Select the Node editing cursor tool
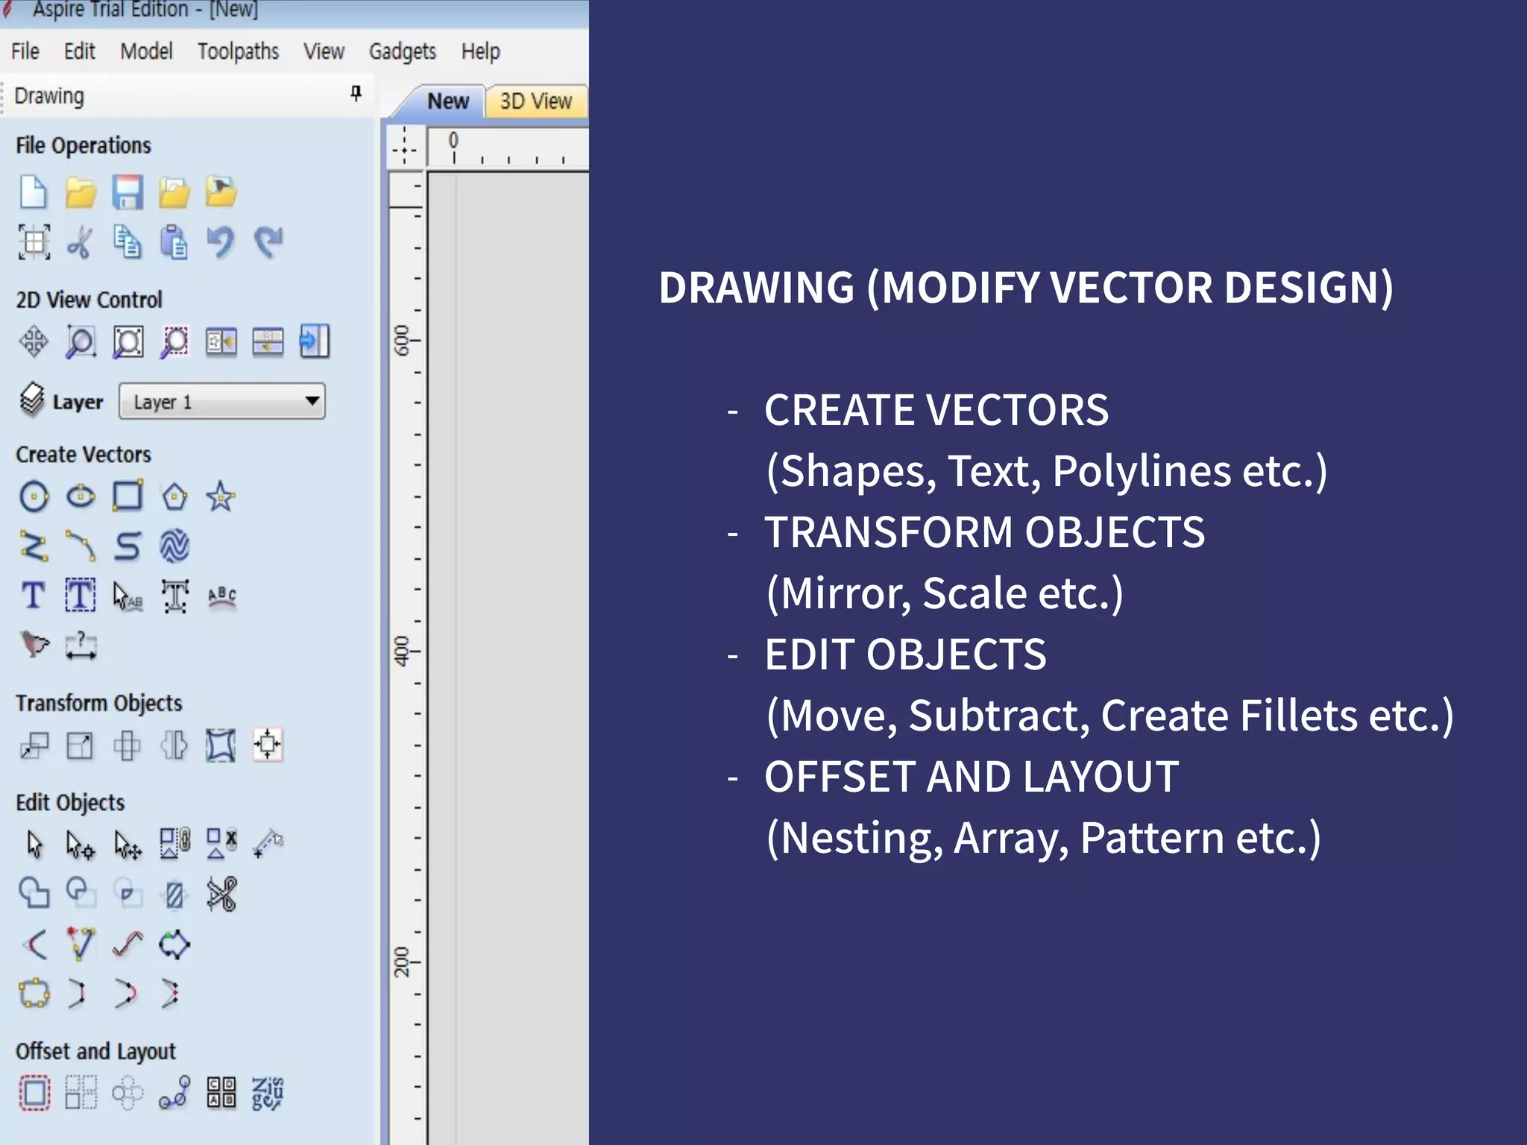The image size is (1527, 1145). point(80,845)
